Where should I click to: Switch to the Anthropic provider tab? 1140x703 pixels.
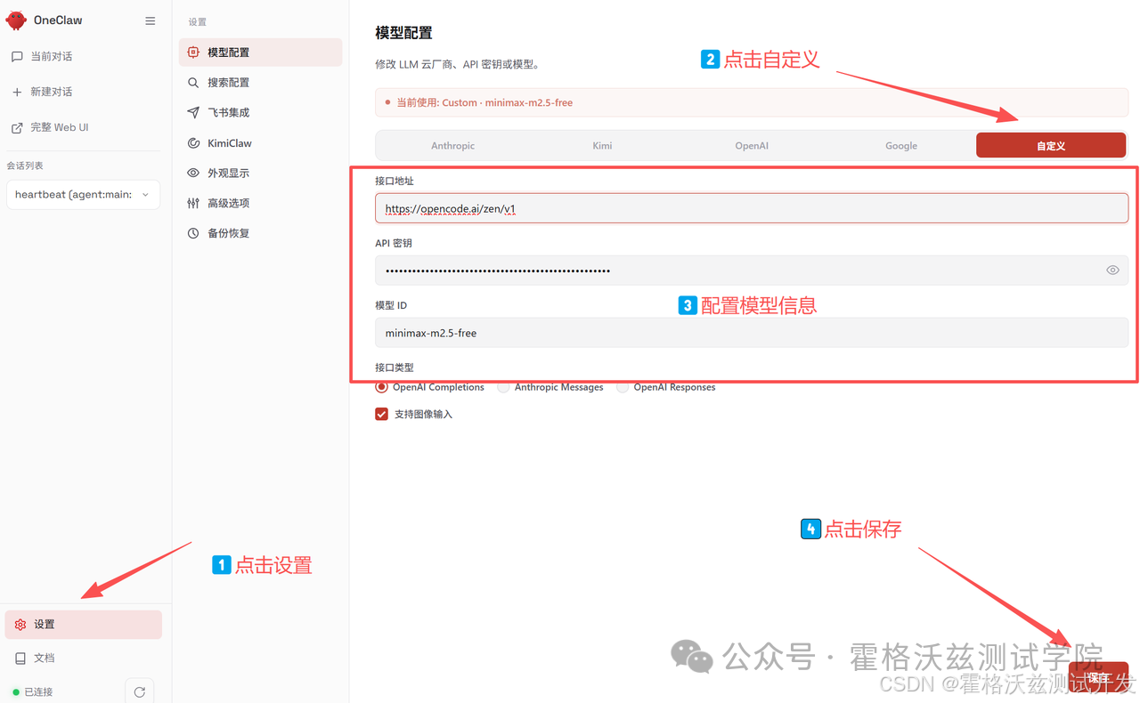pyautogui.click(x=452, y=145)
